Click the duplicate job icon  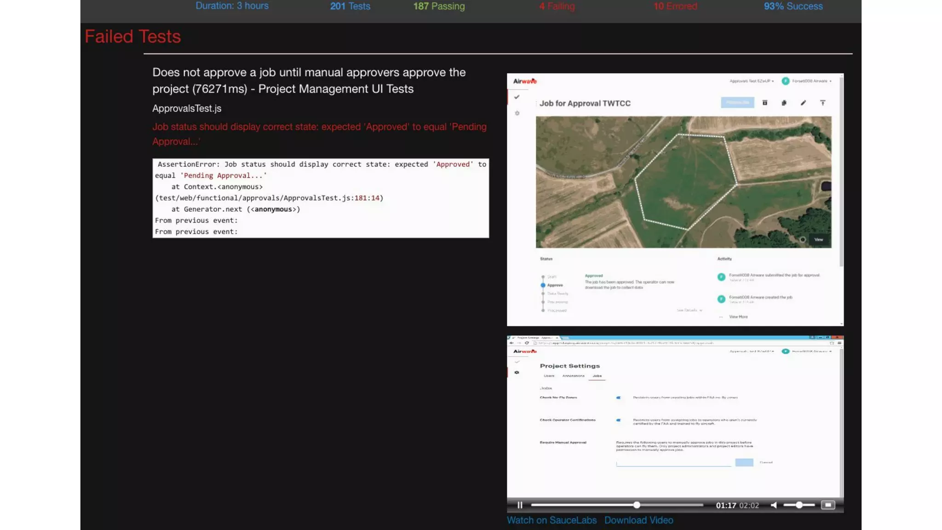tap(784, 103)
